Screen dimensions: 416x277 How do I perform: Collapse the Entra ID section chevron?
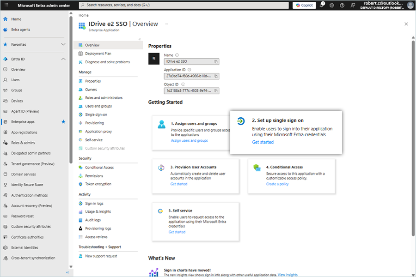point(63,59)
